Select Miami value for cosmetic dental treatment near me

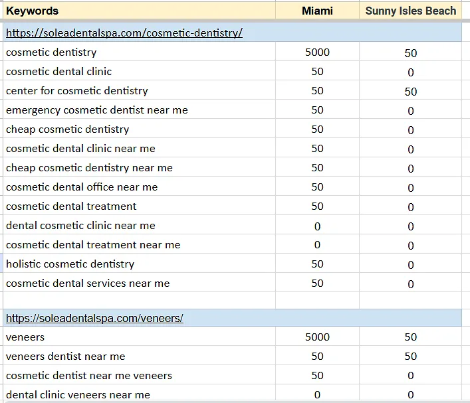click(317, 244)
